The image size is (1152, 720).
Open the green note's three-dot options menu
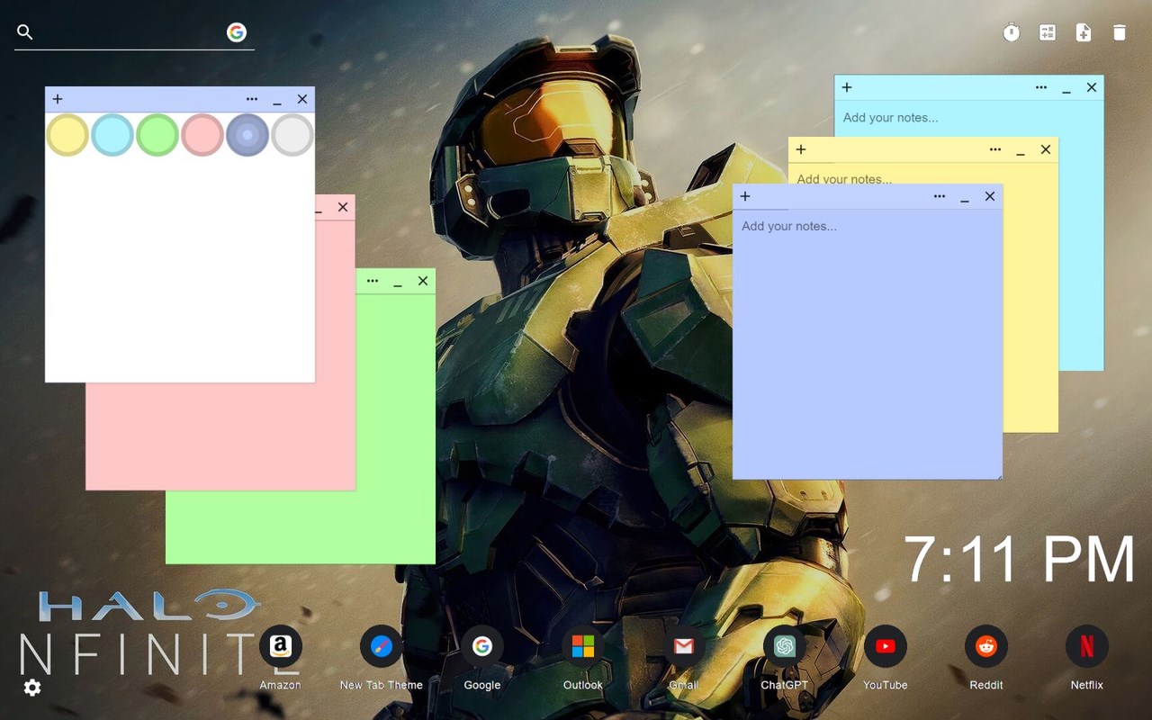coord(373,281)
